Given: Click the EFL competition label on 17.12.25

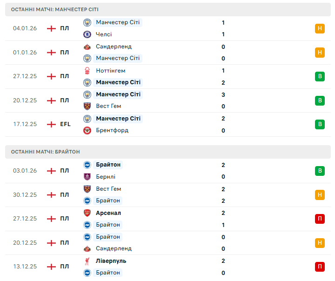Looking at the screenshot, I should (x=66, y=124).
